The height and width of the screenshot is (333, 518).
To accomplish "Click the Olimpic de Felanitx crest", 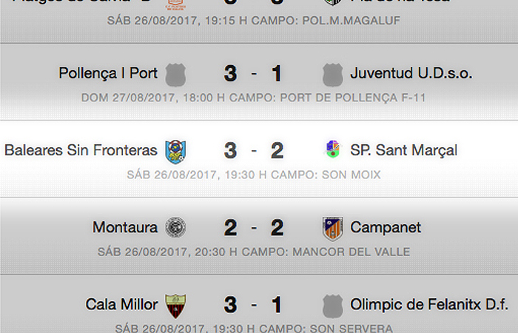I will click(x=333, y=305).
